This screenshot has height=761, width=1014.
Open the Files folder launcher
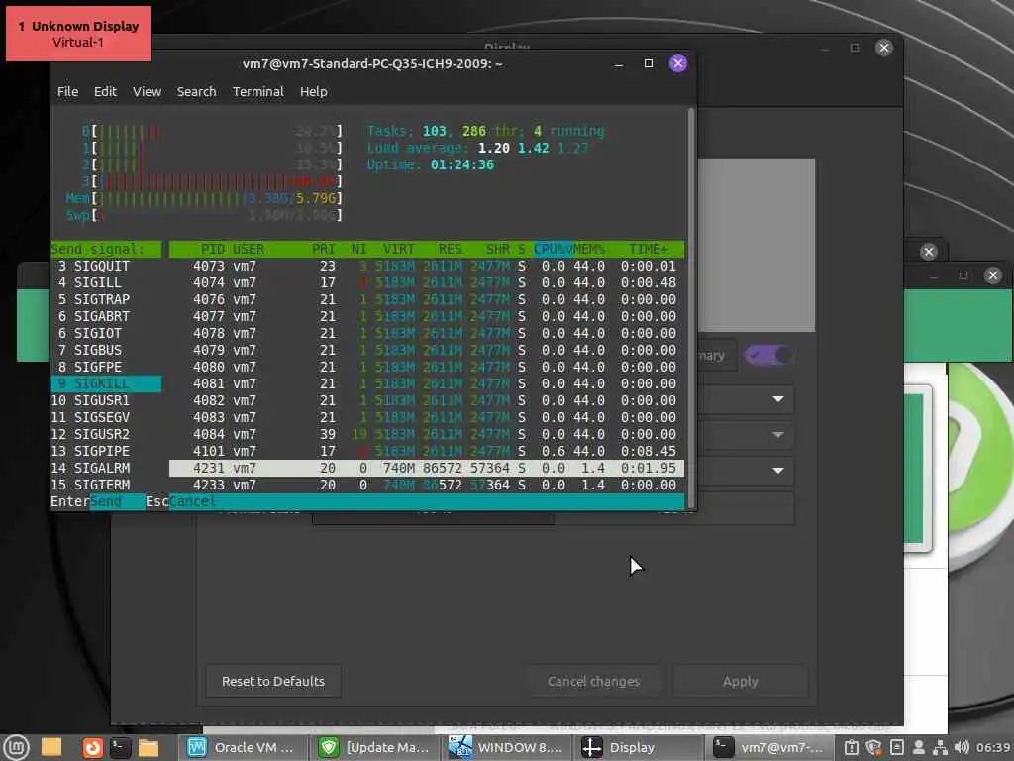pyautogui.click(x=149, y=747)
